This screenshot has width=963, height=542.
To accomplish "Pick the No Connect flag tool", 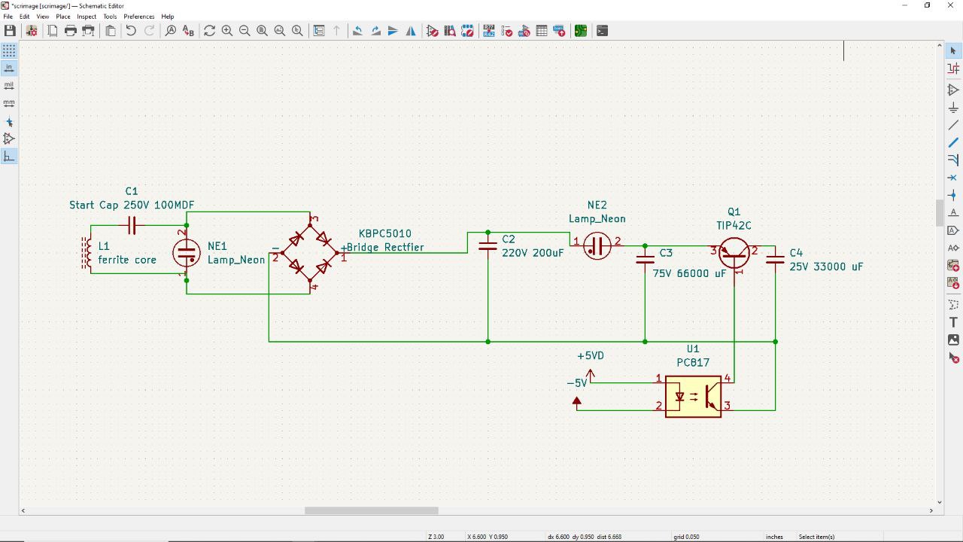I will pyautogui.click(x=953, y=178).
